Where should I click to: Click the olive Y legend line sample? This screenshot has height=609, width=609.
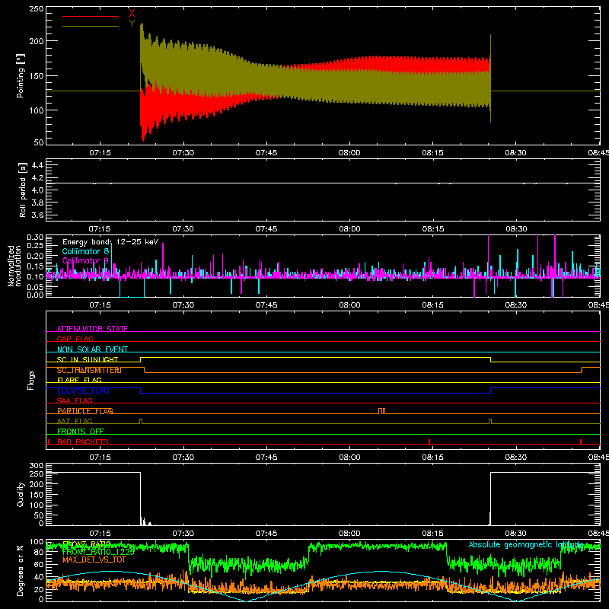pos(91,26)
